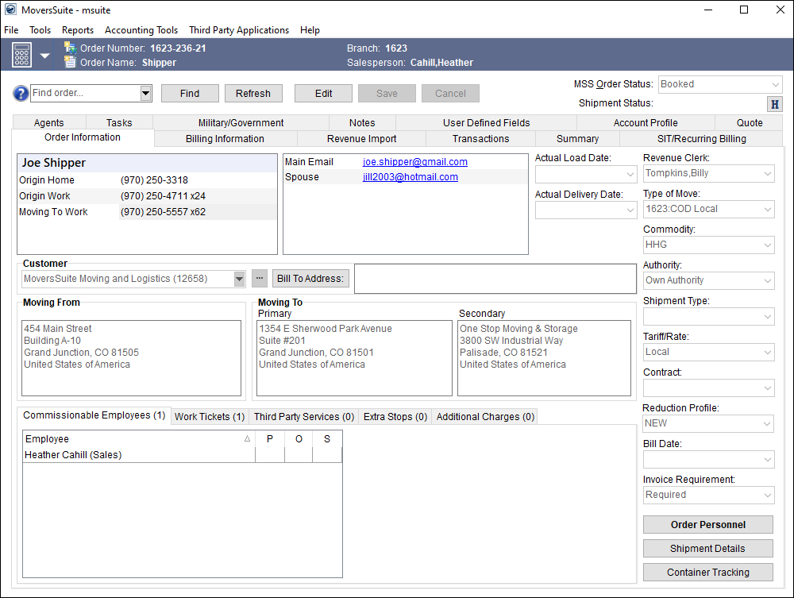Switch to the Billing Information tab
The image size is (794, 598).
tap(225, 137)
